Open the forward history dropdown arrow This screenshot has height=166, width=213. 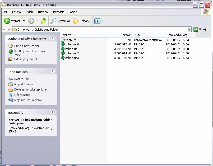coord(37,21)
